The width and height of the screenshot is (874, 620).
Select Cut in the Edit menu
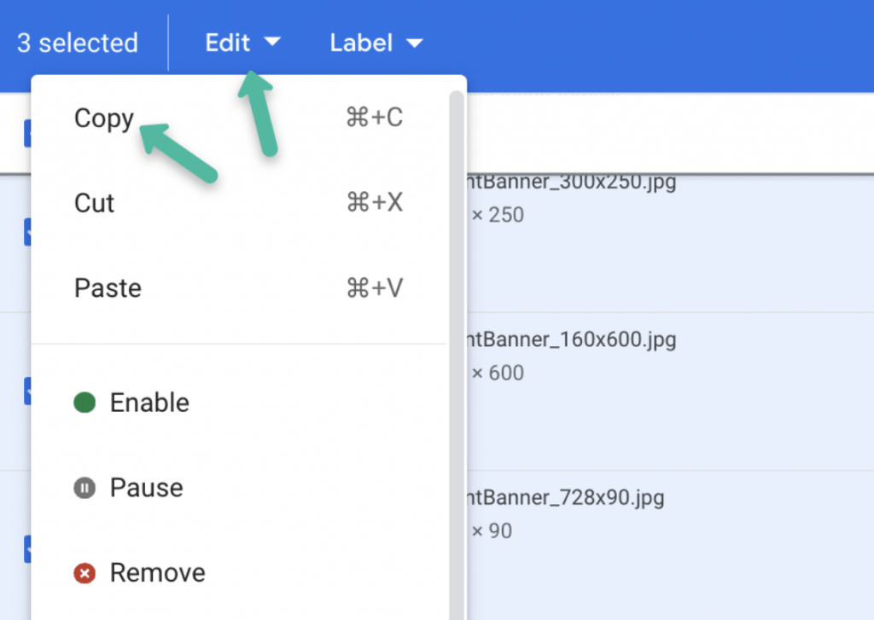(95, 203)
